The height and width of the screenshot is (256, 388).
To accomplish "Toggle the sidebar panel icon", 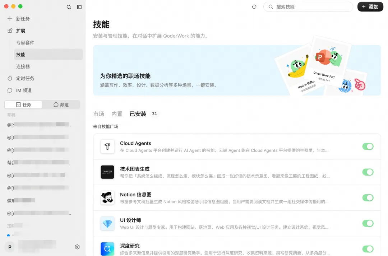I will (79, 7).
